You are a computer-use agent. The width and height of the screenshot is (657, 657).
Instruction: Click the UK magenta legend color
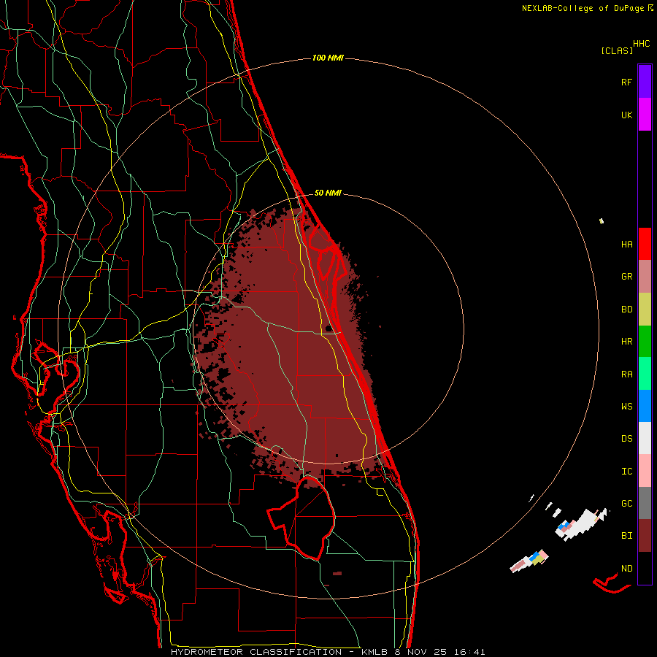(x=645, y=115)
